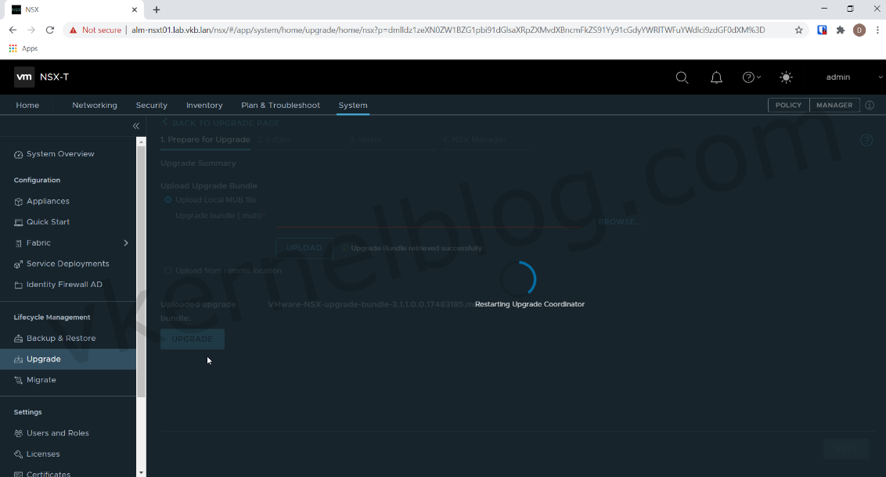This screenshot has width=886, height=477.
Task: Switch to the Networking tab
Action: (94, 105)
